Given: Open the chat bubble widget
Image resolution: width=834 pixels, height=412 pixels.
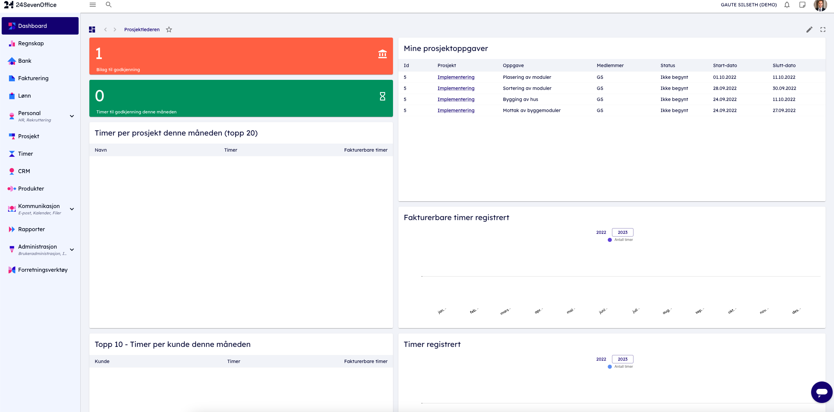Looking at the screenshot, I should [822, 392].
